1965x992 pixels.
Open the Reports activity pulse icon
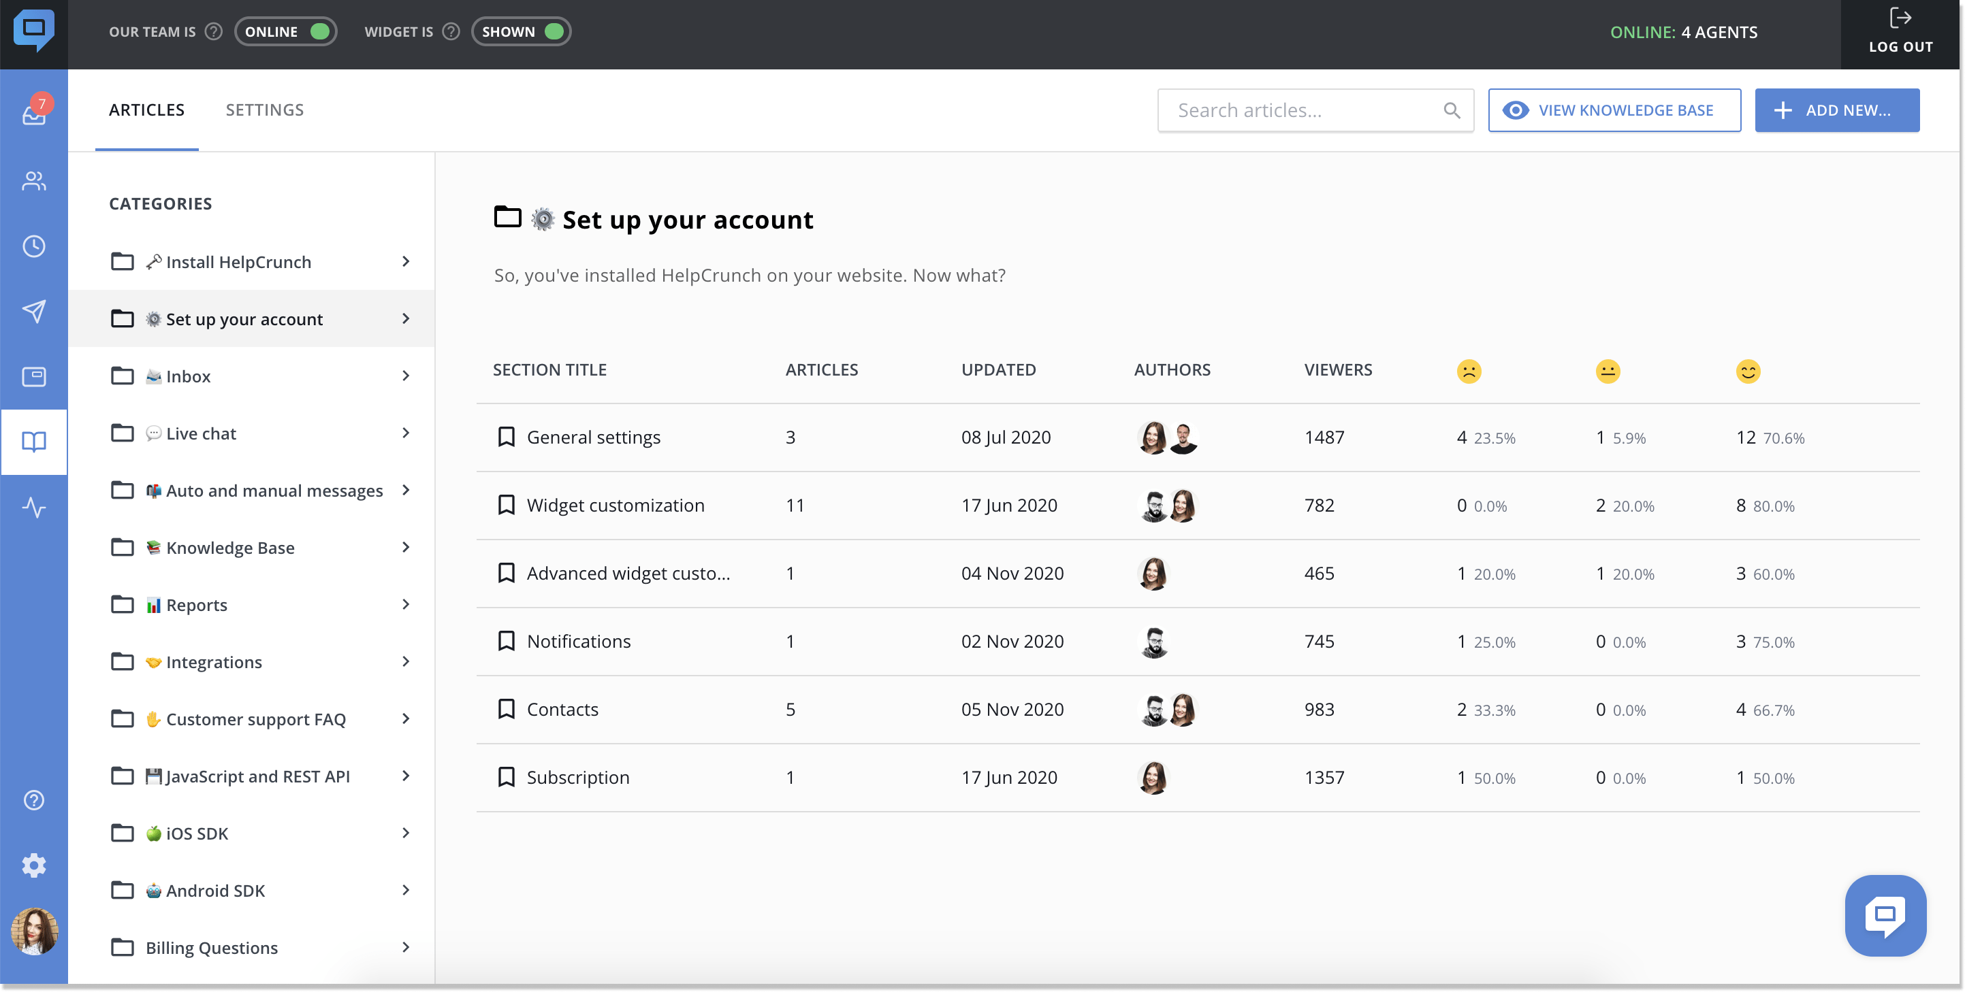33,507
